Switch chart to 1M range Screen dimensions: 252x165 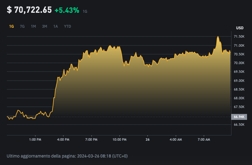[x=33, y=26]
